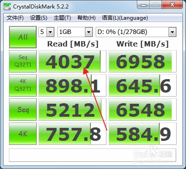Click the 4K read result 757.8
The width and height of the screenshot is (186, 169).
coord(72,134)
